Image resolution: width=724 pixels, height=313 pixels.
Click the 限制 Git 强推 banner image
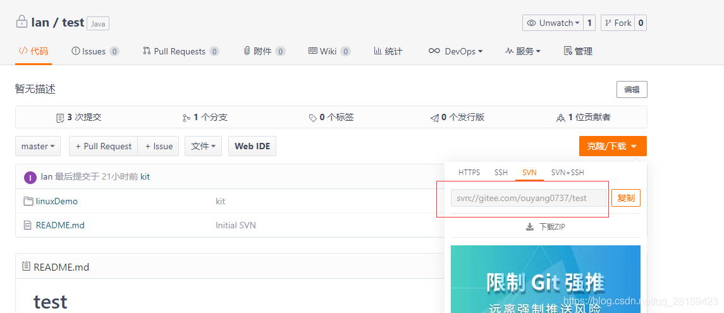[x=545, y=279]
